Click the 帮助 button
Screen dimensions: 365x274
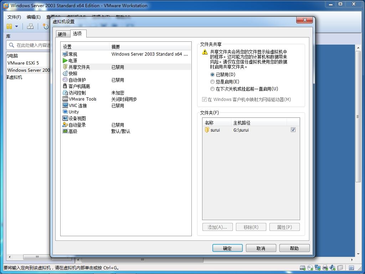point(294,248)
